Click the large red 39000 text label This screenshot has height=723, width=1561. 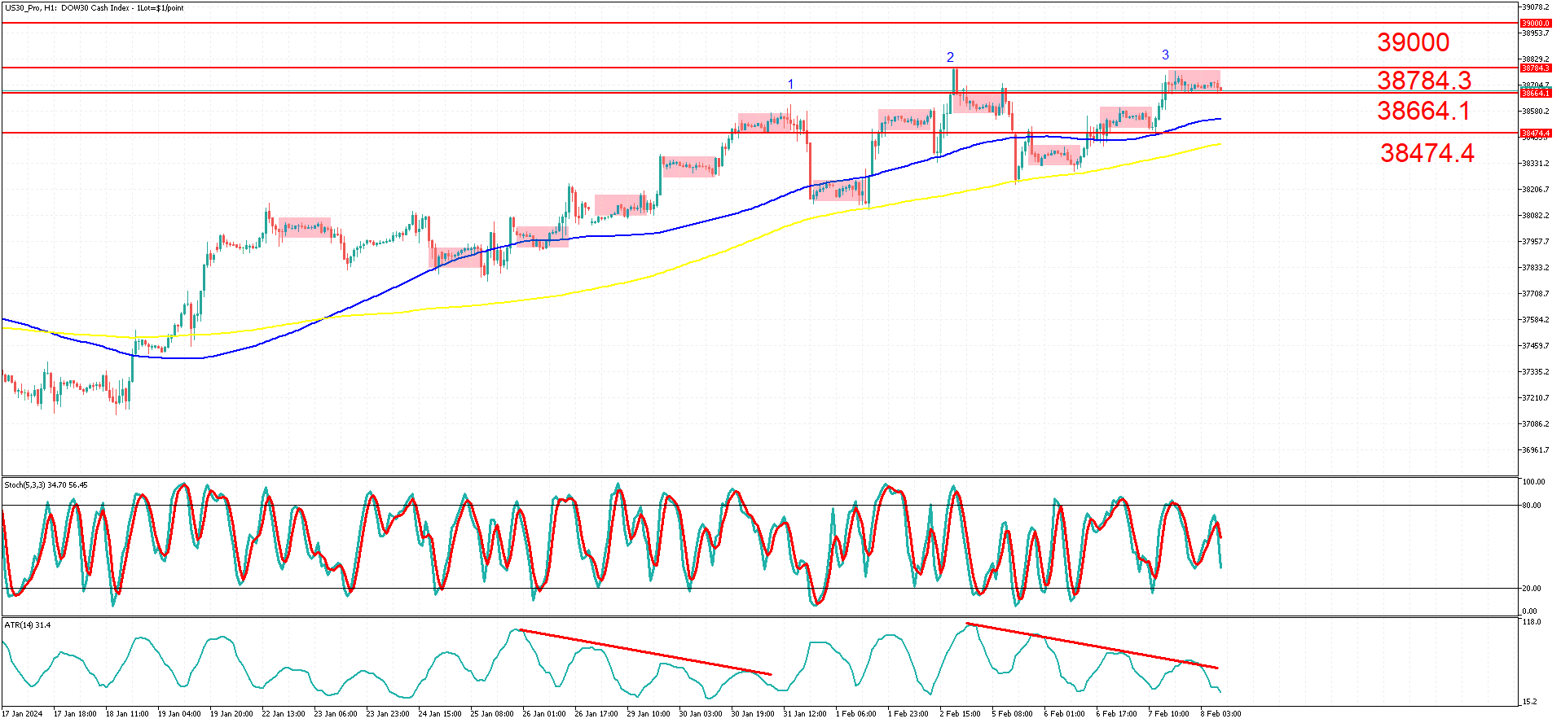[x=1413, y=42]
